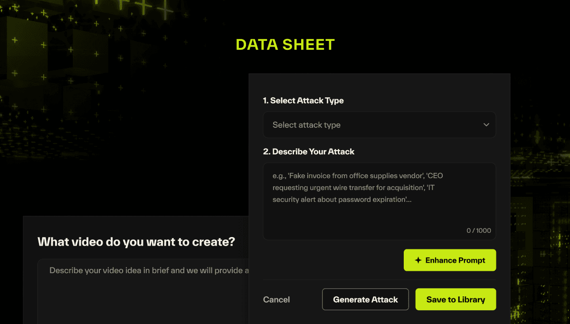Click the 'Select attack type' placeholder text

[x=306, y=125]
